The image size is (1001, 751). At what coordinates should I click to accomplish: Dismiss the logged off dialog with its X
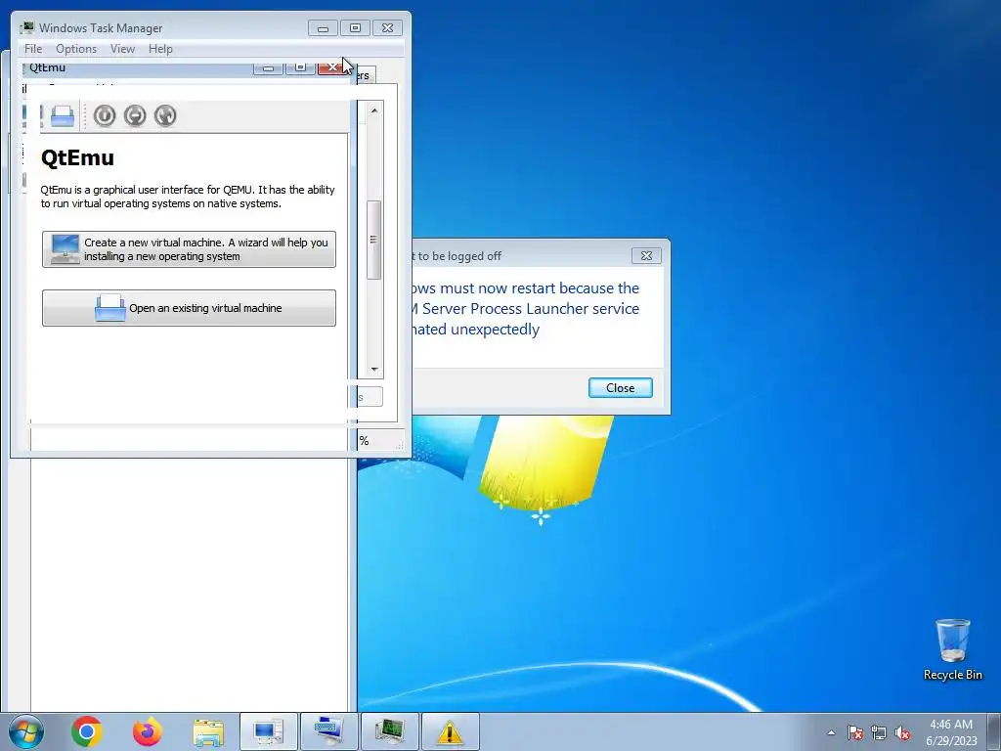pyautogui.click(x=646, y=255)
